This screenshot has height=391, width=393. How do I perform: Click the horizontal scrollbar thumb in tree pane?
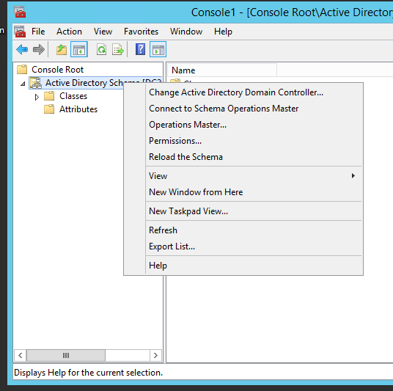tap(66, 355)
